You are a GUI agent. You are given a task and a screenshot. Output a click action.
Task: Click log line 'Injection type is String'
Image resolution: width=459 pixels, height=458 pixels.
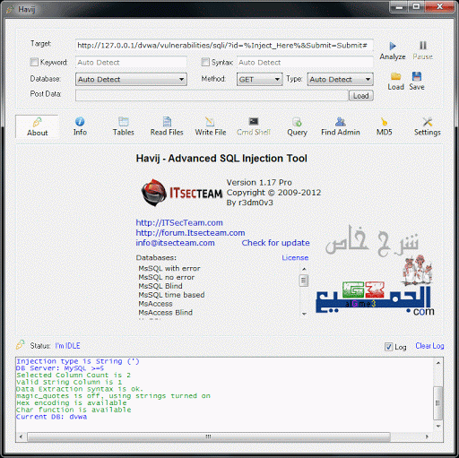78,361
